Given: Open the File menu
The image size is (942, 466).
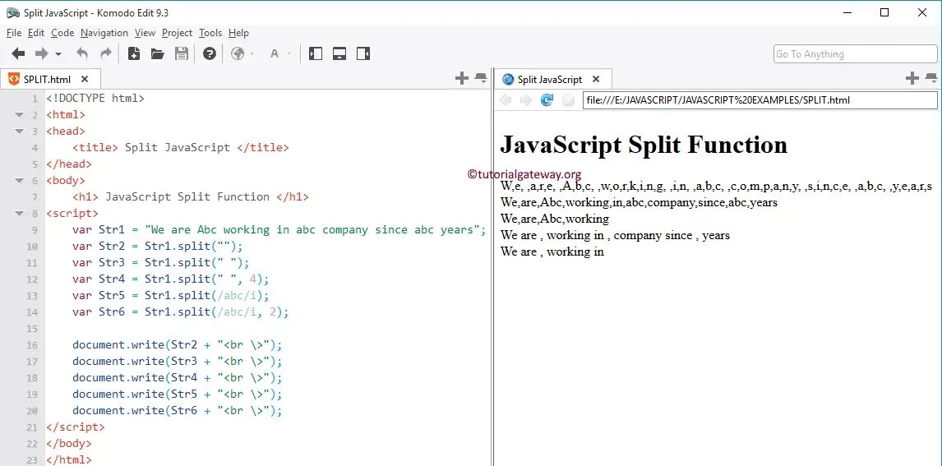Looking at the screenshot, I should (x=14, y=33).
